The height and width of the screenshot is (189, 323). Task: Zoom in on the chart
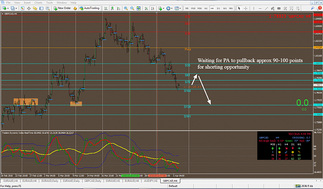tap(126, 8)
